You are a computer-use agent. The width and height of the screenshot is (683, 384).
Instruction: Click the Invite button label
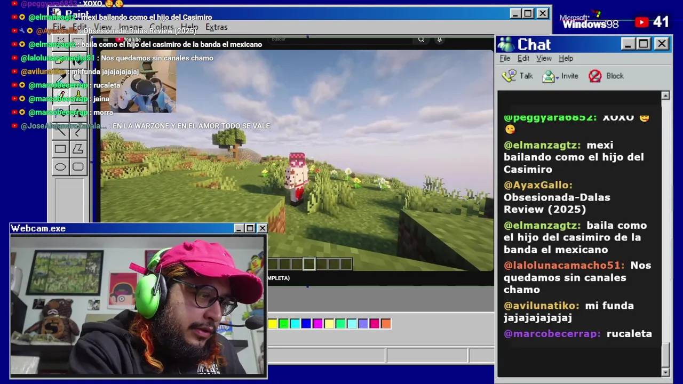(x=569, y=76)
